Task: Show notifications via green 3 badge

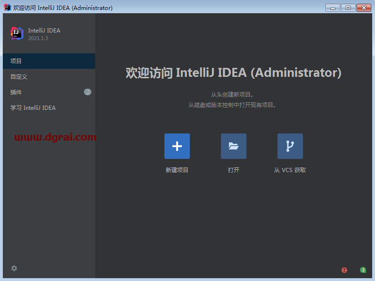Action: 363,270
